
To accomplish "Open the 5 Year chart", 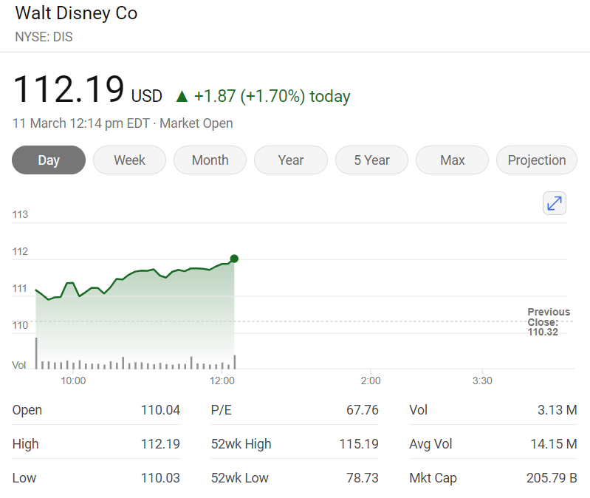I will tap(371, 160).
